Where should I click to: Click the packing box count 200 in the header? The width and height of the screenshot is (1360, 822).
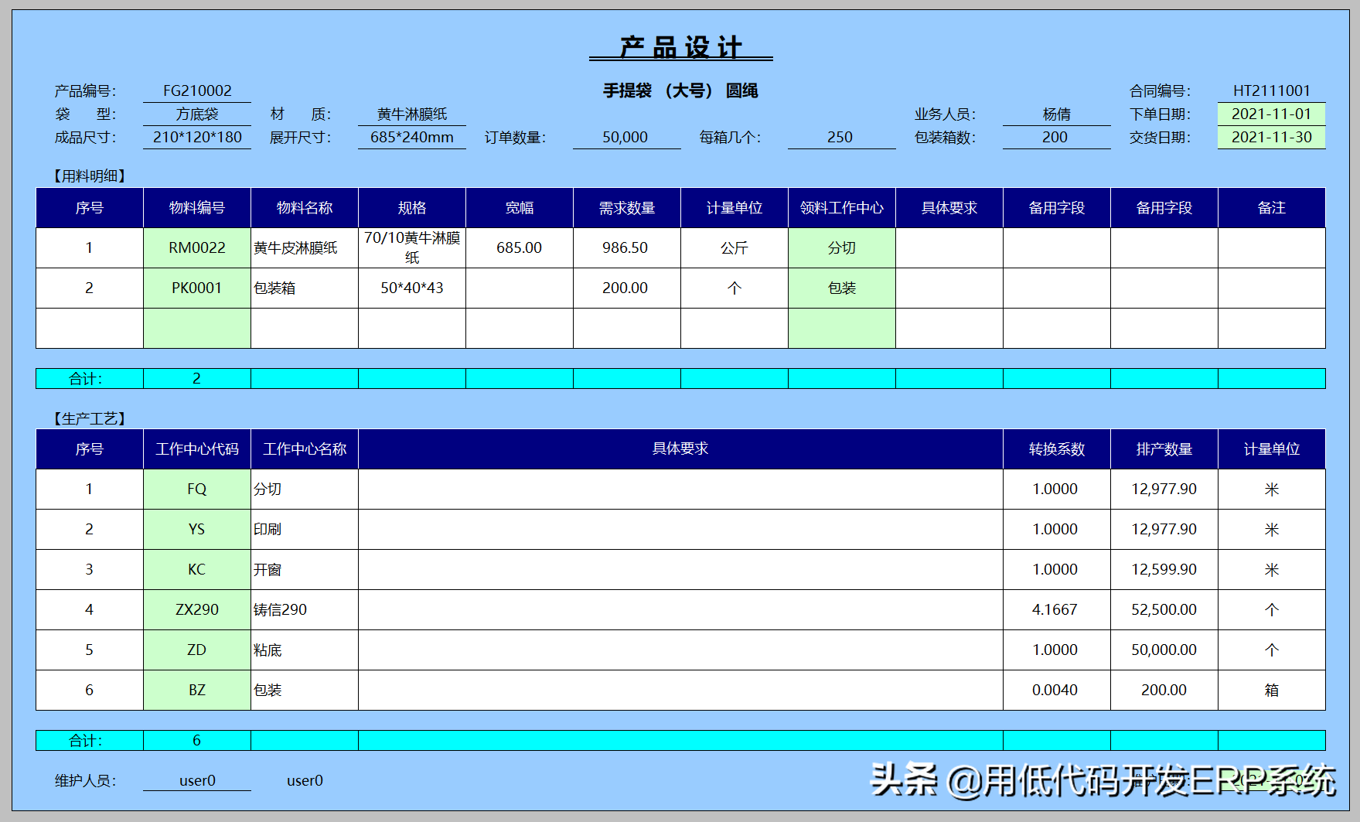[x=1056, y=138]
